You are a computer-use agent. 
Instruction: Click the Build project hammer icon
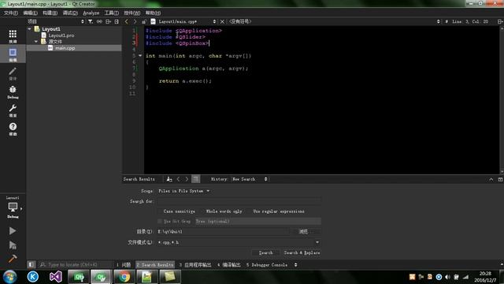pyautogui.click(x=13, y=259)
